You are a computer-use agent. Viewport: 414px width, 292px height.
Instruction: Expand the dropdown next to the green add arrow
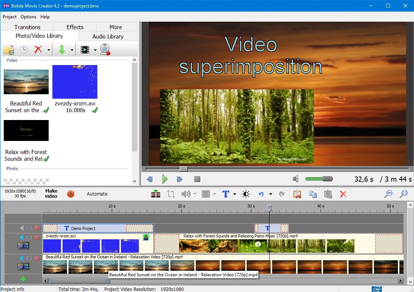tap(71, 50)
